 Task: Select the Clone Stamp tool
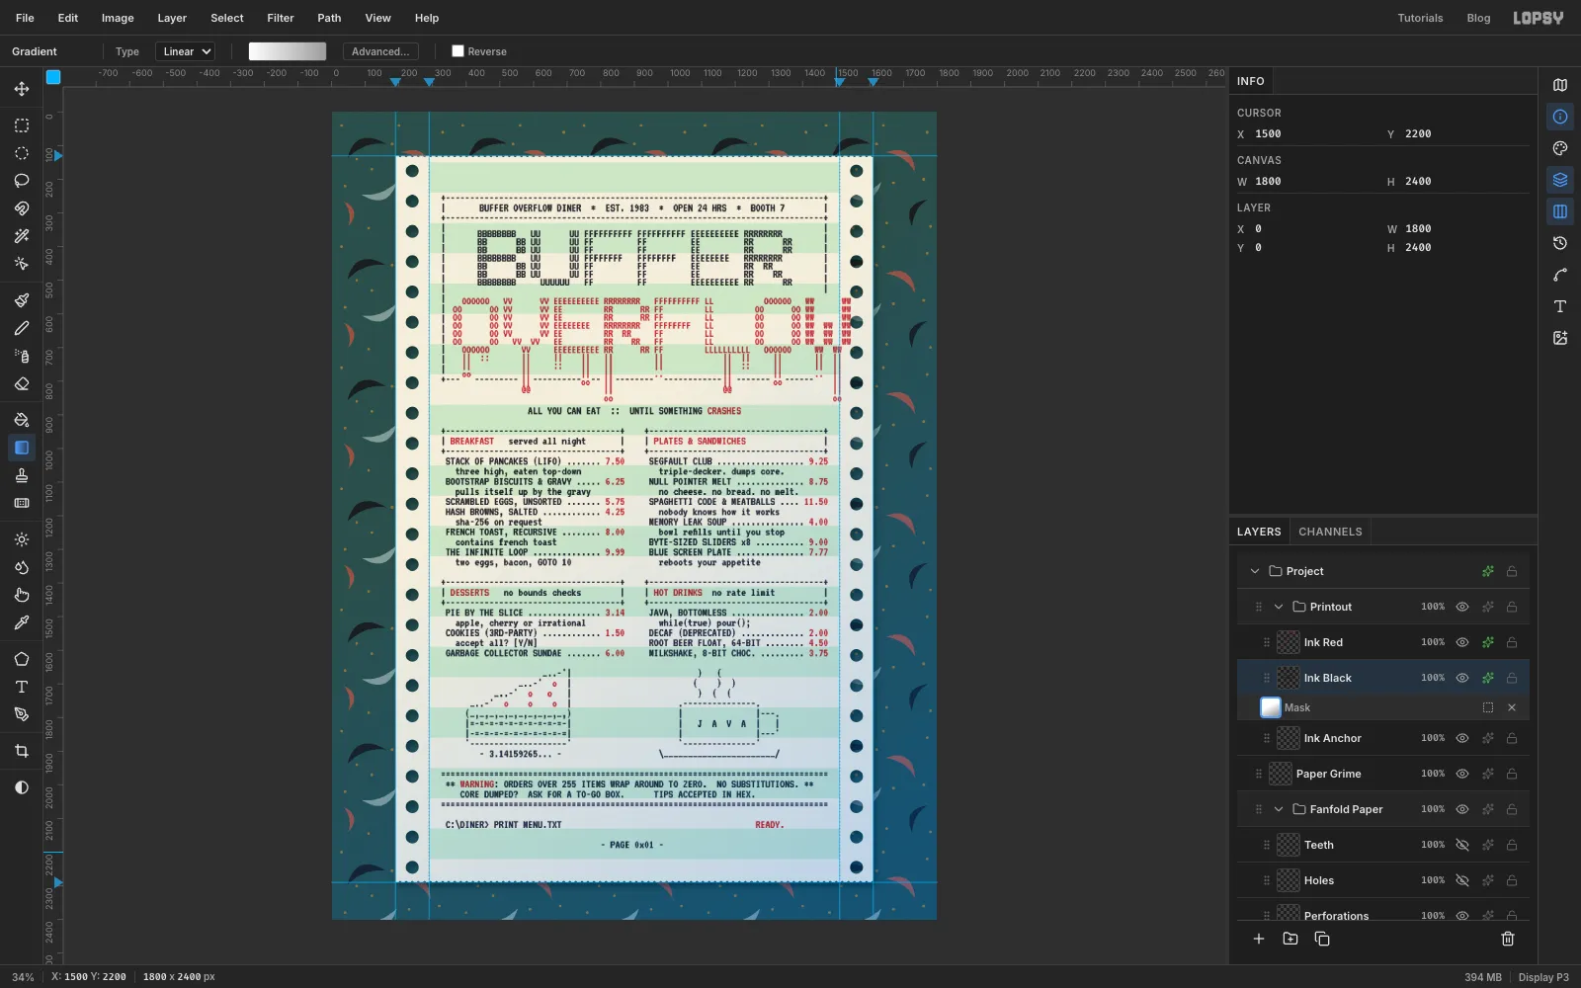22,475
